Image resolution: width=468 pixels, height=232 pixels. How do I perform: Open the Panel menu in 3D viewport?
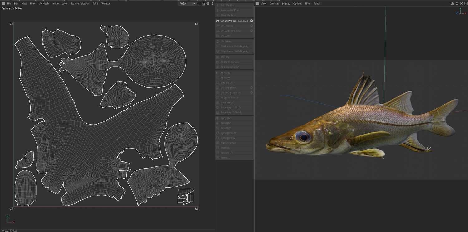[x=317, y=4]
